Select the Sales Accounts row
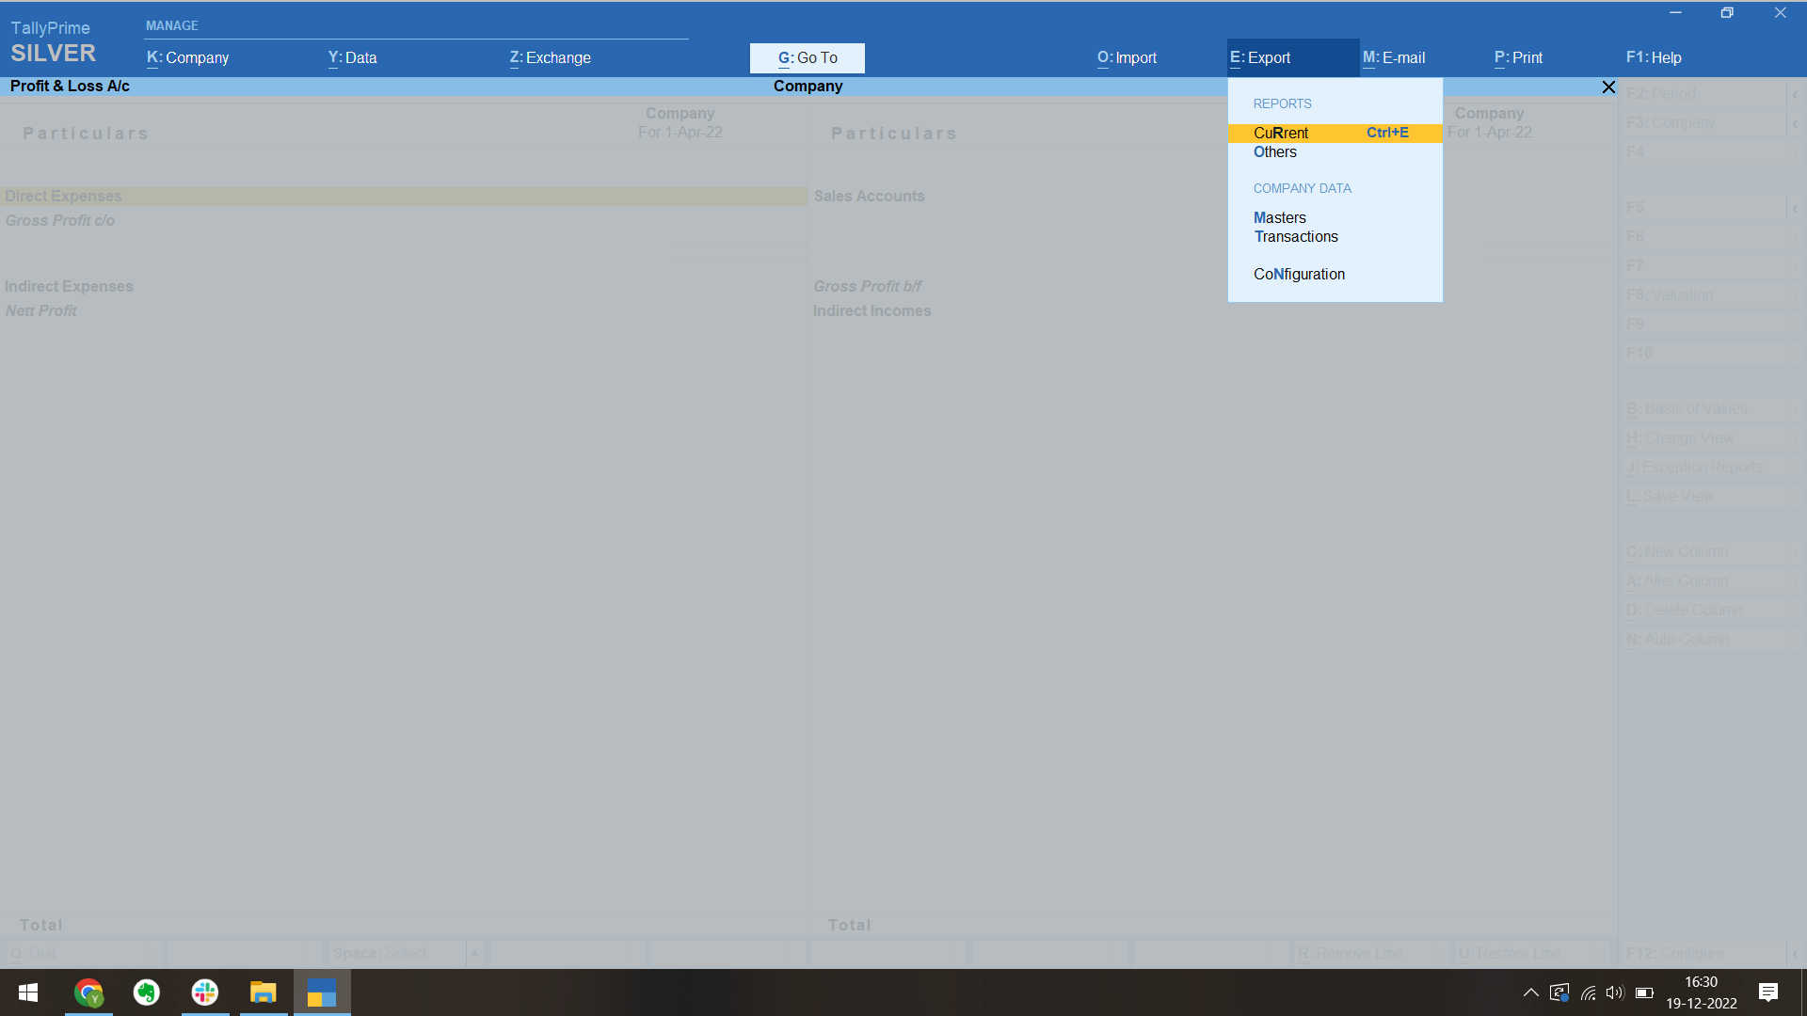Viewport: 1807px width, 1016px height. pyautogui.click(x=869, y=196)
